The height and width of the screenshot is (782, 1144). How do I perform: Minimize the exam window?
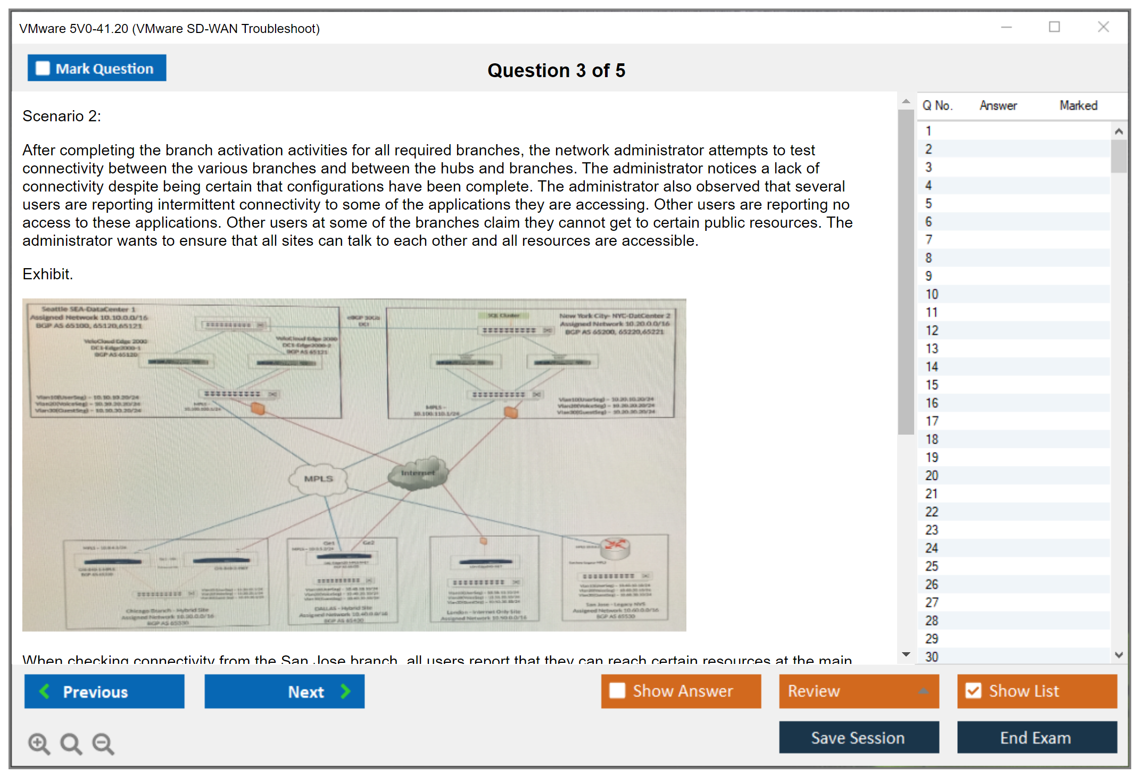[x=1006, y=27]
